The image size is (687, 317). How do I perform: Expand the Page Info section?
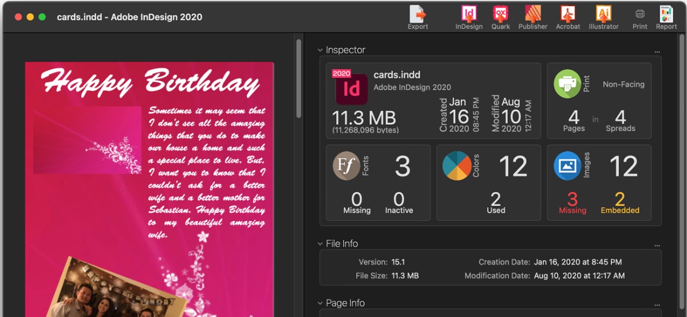click(321, 303)
